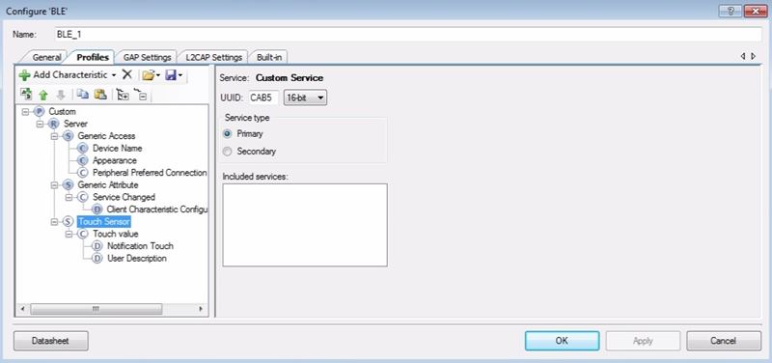Viewport: 772px width, 363px height.
Task: Collapse the Touch Sensor node
Action: click(x=55, y=222)
